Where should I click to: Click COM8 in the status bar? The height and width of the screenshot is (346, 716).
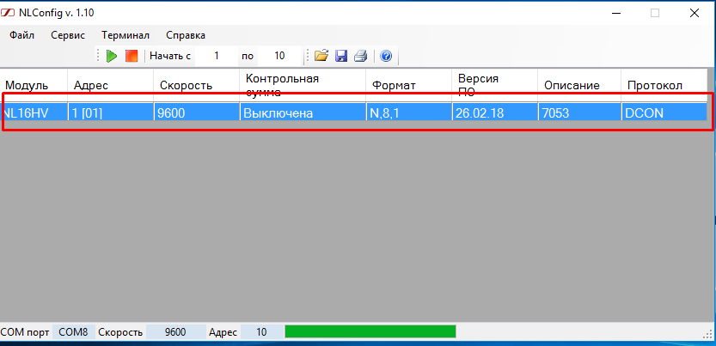pyautogui.click(x=74, y=332)
